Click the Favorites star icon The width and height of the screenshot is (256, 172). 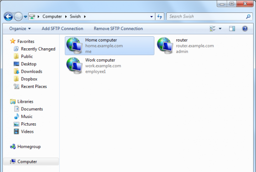13,41
